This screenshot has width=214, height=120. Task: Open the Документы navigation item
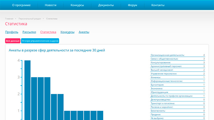(x=106, y=5)
